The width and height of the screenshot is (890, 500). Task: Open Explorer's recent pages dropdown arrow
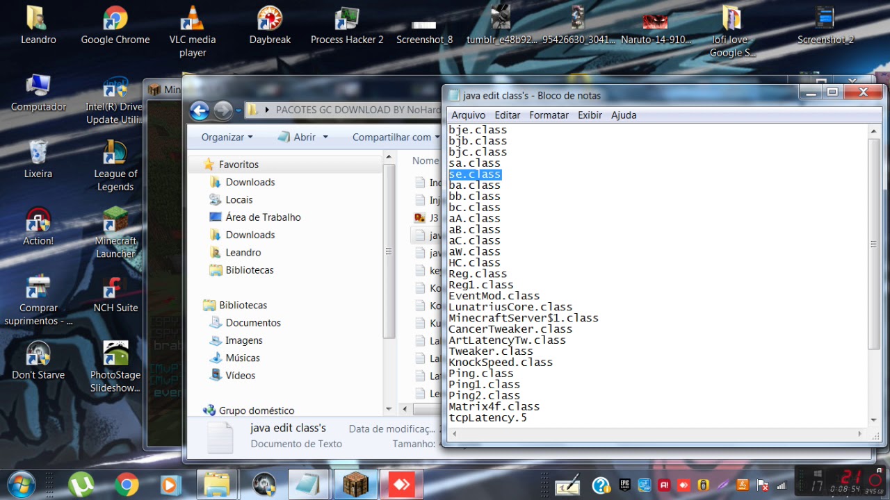[x=238, y=110]
